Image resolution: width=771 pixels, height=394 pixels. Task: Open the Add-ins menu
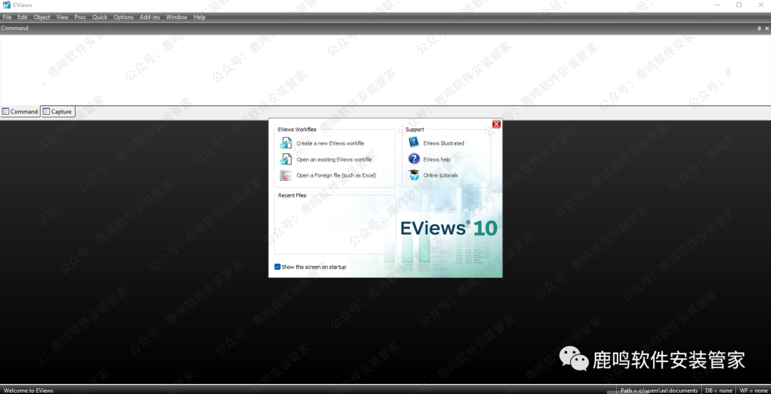[150, 17]
